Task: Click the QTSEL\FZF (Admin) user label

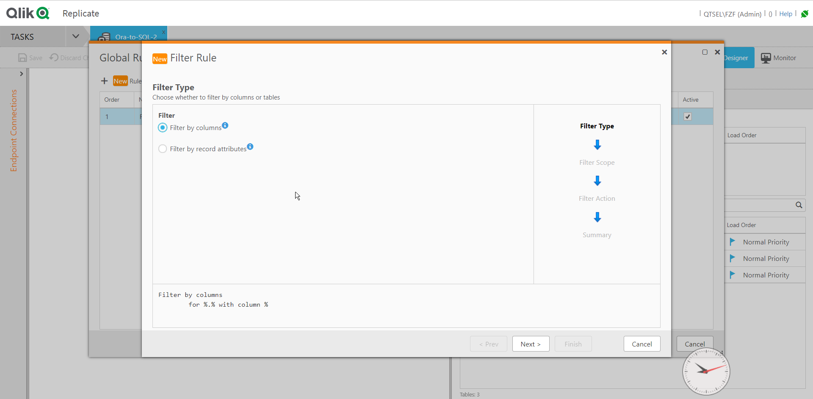Action: click(x=733, y=14)
